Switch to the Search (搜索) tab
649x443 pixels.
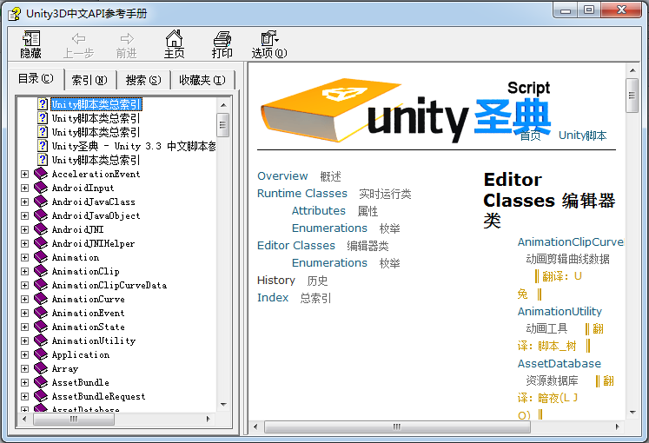[x=143, y=80]
